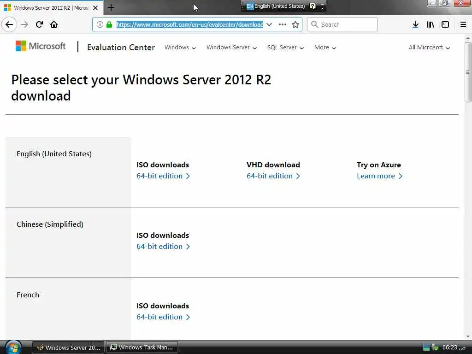Click the VHD download heading

pos(273,165)
